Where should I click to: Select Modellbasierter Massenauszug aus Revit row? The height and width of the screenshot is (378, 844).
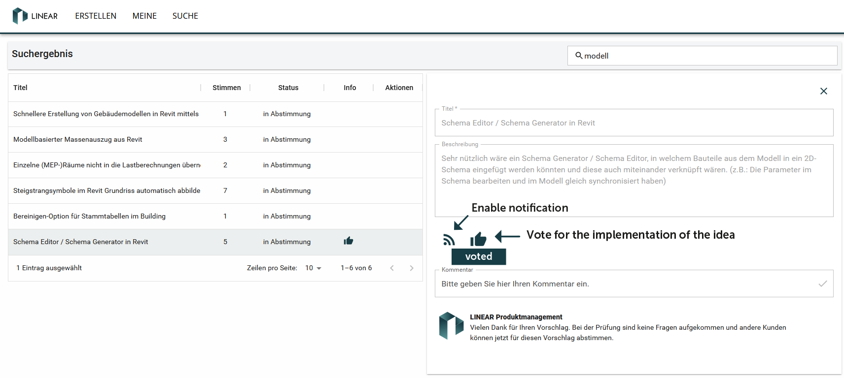point(78,139)
